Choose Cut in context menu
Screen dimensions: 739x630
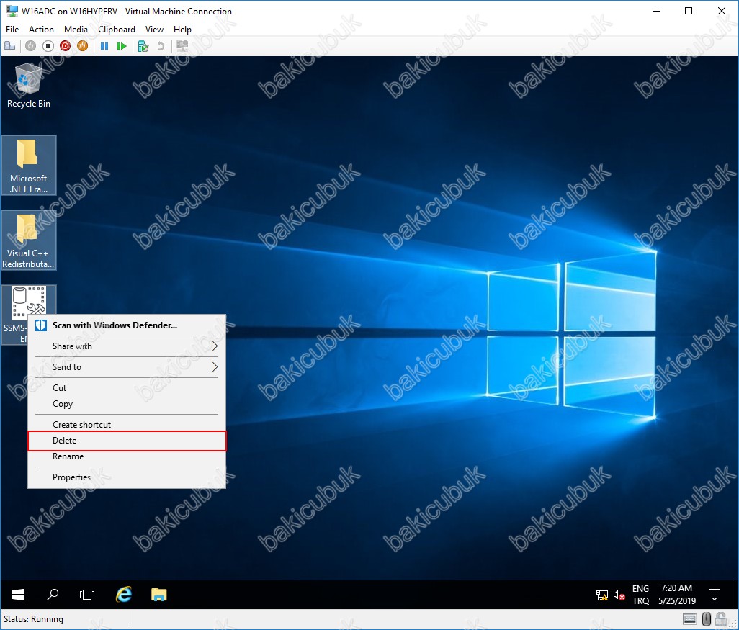click(127, 388)
